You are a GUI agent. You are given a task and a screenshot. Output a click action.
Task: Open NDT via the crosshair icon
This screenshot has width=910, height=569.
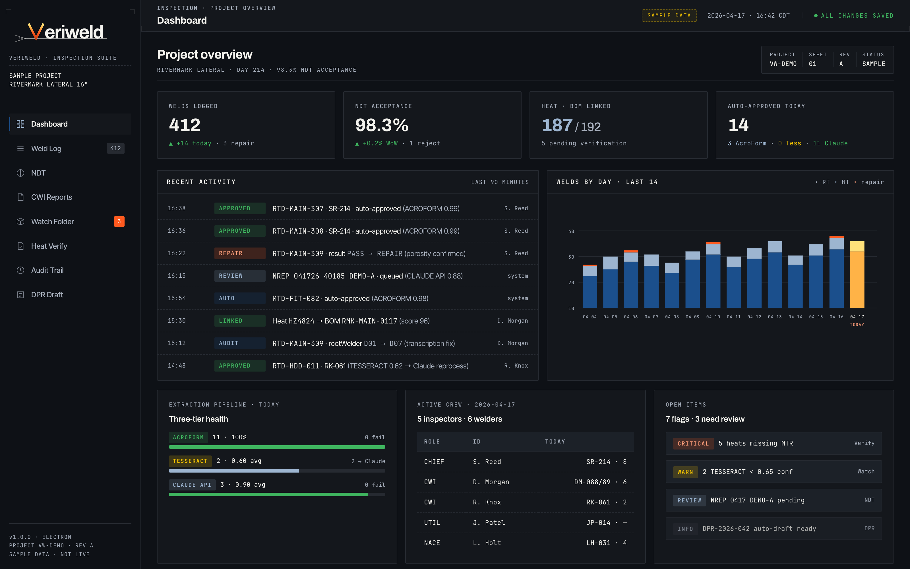(x=20, y=173)
